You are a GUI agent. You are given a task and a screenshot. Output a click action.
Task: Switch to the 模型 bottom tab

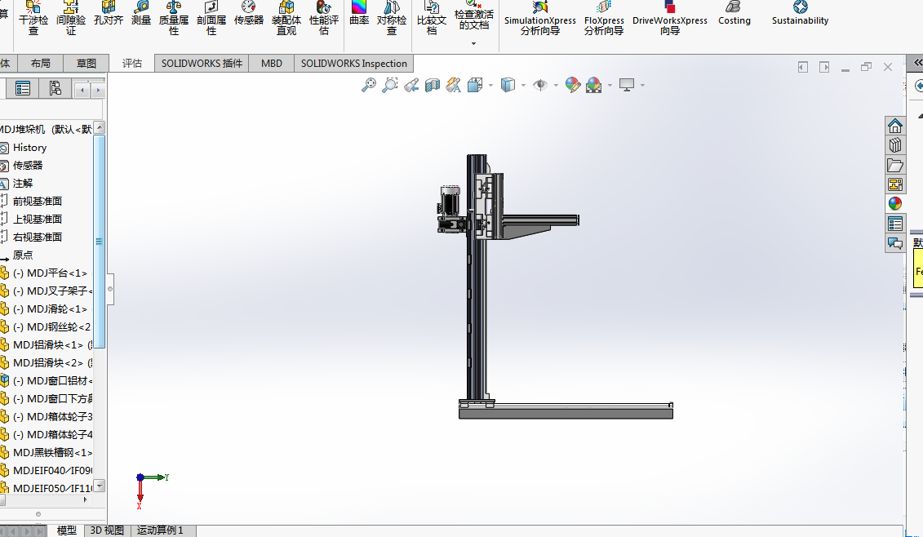point(67,530)
